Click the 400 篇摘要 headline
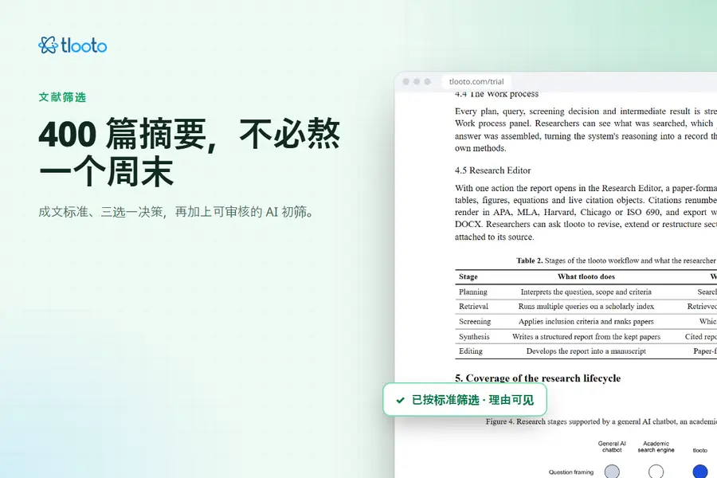This screenshot has width=717, height=478. click(190, 152)
